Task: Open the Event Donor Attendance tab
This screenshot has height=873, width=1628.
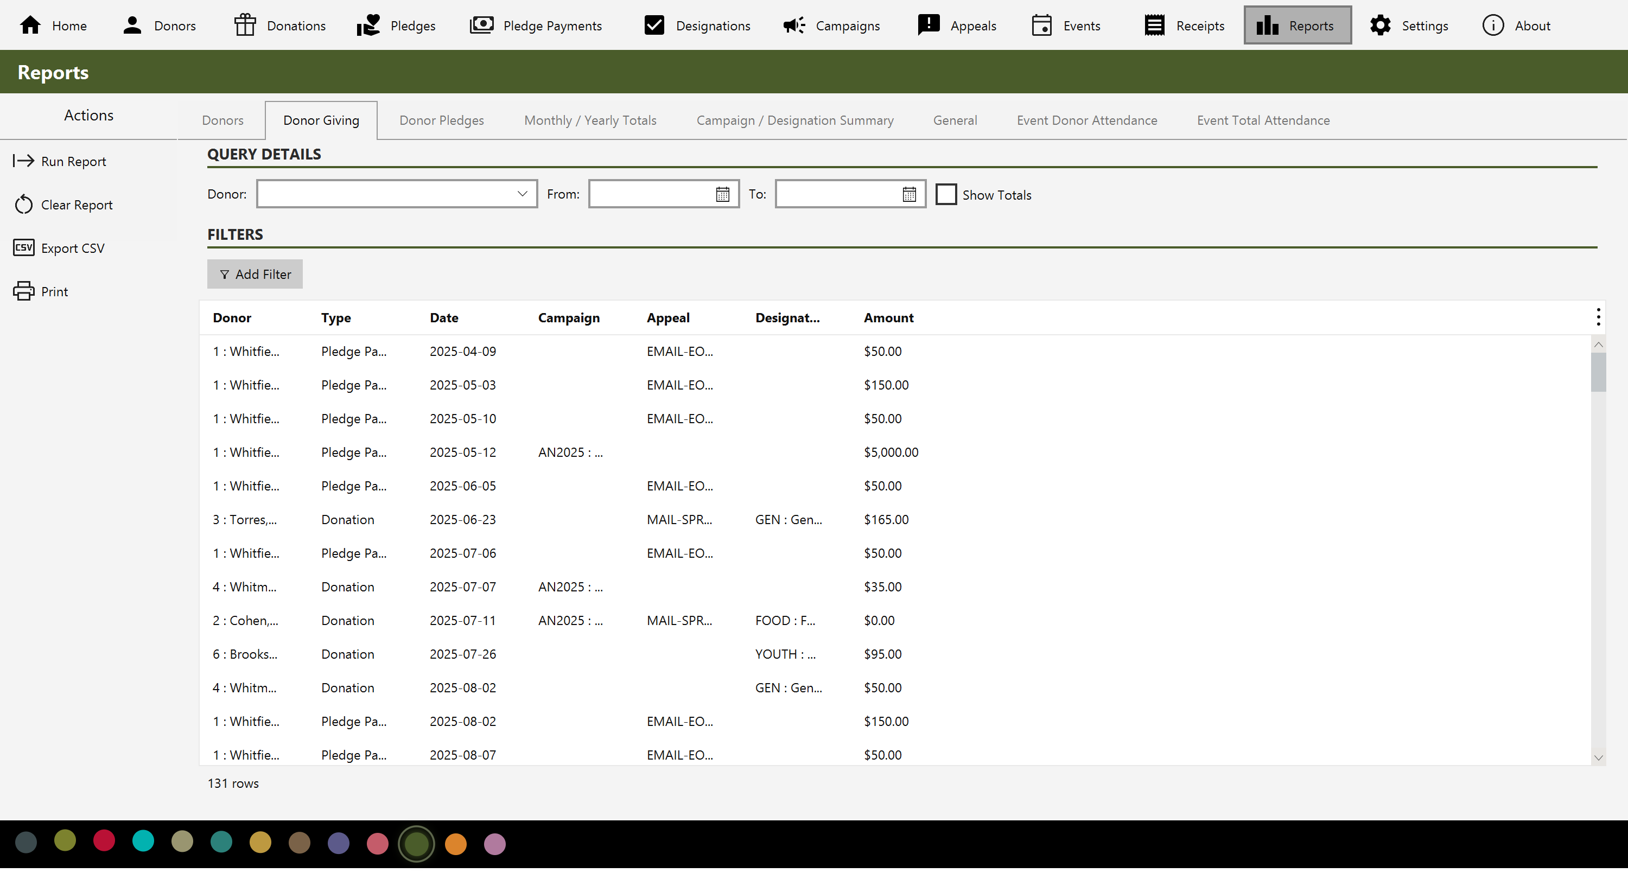Action: (1087, 120)
